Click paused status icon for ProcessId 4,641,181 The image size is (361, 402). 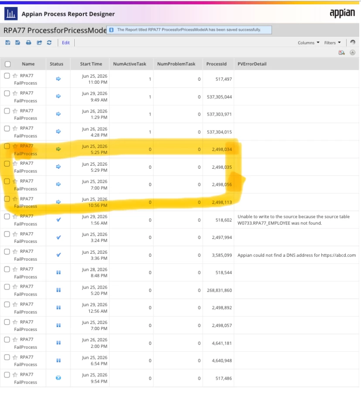point(58,343)
